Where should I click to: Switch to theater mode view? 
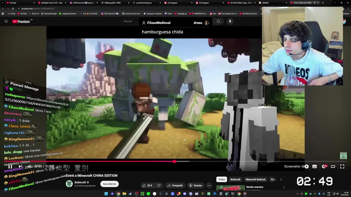(x=333, y=166)
